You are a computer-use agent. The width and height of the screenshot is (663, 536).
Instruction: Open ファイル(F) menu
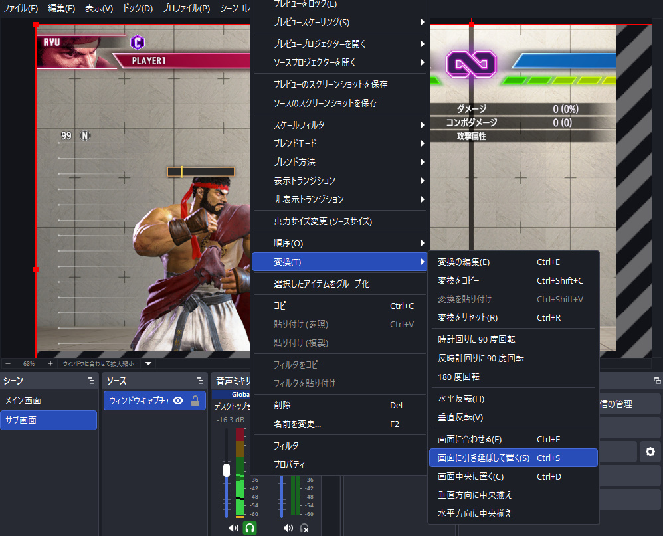[x=21, y=8]
